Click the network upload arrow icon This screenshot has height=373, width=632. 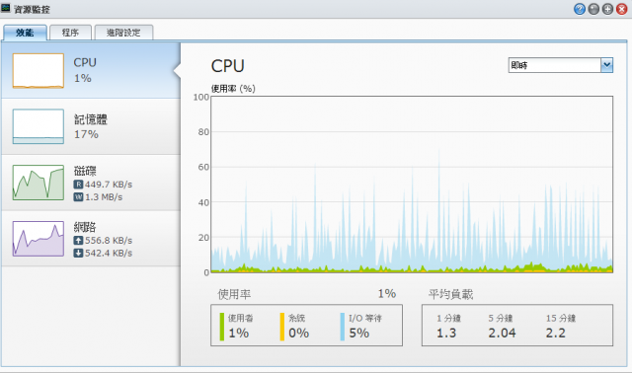(78, 241)
